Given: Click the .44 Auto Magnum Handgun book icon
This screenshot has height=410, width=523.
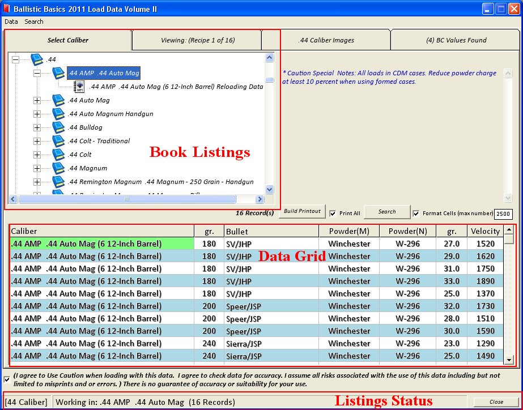Looking at the screenshot, I should point(59,114).
